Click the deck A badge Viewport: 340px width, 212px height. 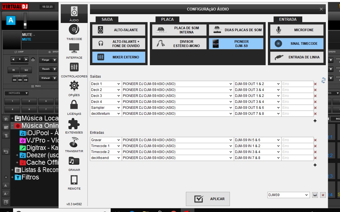click(11, 20)
